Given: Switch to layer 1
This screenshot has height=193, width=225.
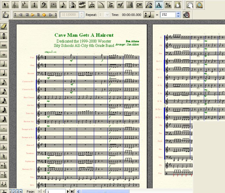Looking at the screenshot, I should [10, 192].
